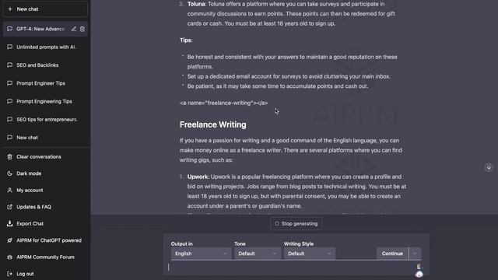Click external link icon beside Updates & FAQ
This screenshot has width=498, height=280.
(10, 207)
